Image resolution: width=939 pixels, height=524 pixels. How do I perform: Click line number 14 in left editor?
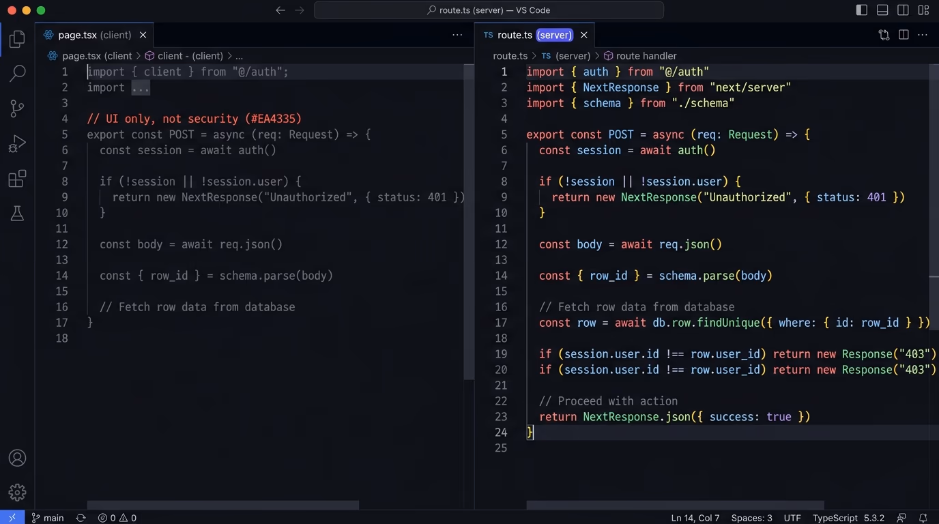point(61,276)
